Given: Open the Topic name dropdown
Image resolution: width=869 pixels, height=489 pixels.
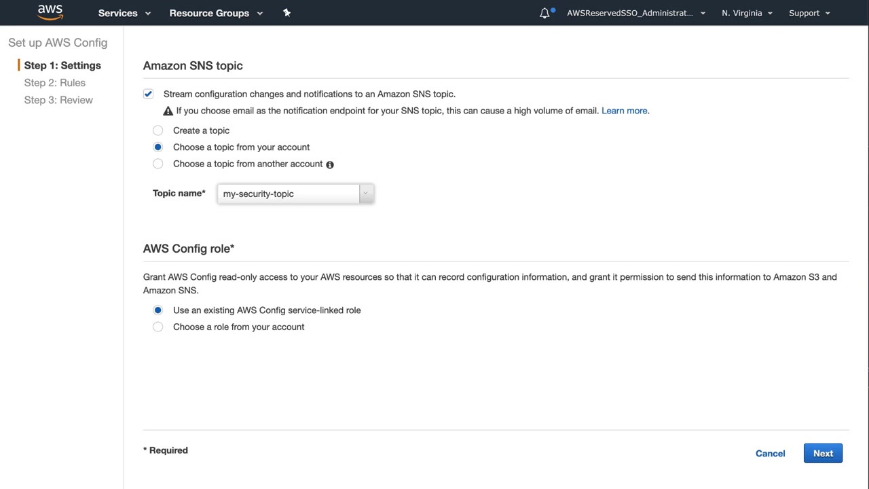Looking at the screenshot, I should [295, 194].
